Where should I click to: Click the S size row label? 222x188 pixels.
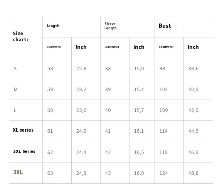26,68
